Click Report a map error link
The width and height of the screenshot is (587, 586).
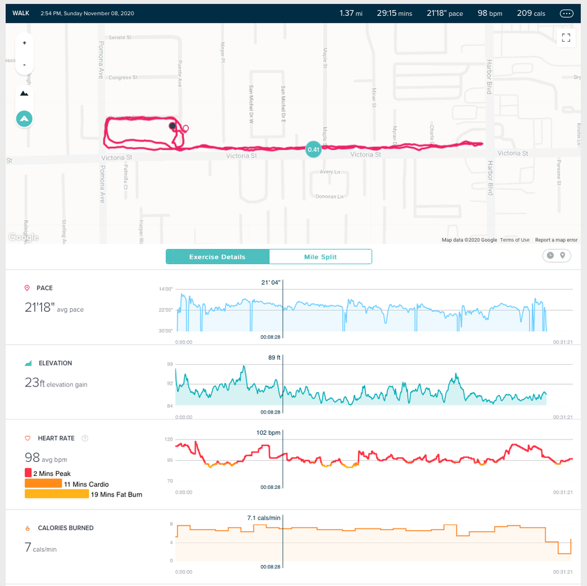click(x=556, y=240)
